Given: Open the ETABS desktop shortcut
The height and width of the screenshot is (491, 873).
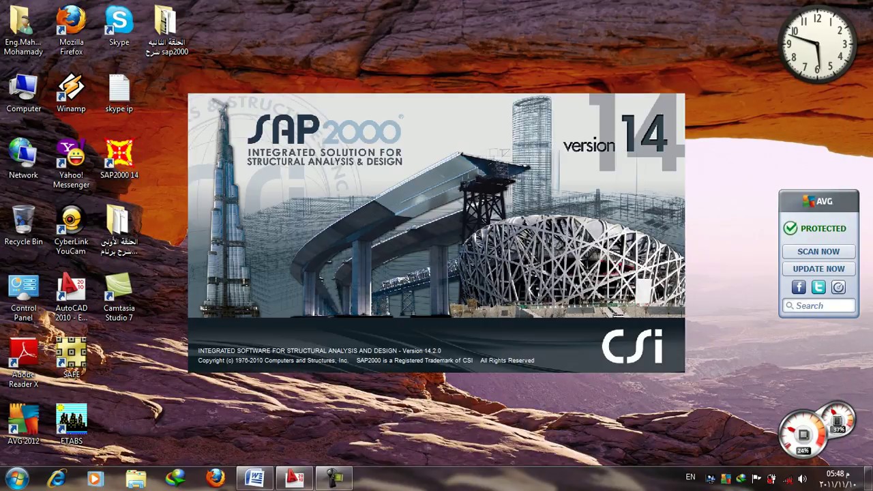Looking at the screenshot, I should (x=72, y=424).
